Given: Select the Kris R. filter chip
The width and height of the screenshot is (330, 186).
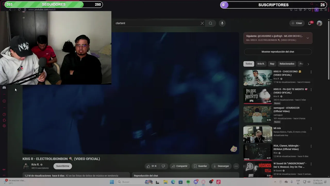Looking at the screenshot, I should point(261,64).
